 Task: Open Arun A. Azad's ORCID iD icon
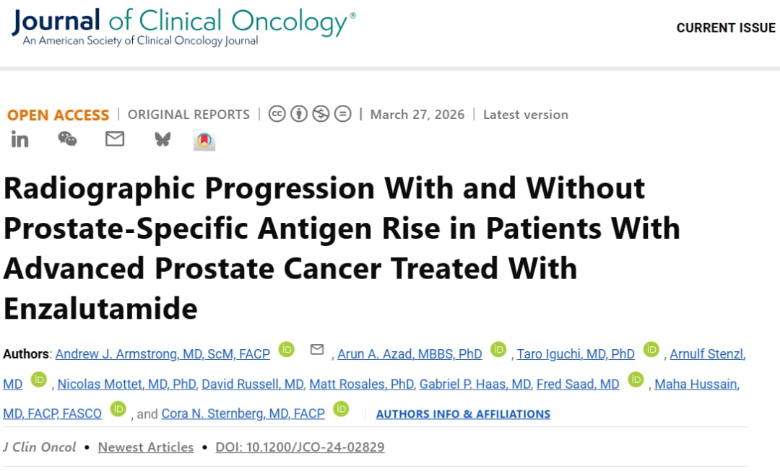tap(498, 350)
